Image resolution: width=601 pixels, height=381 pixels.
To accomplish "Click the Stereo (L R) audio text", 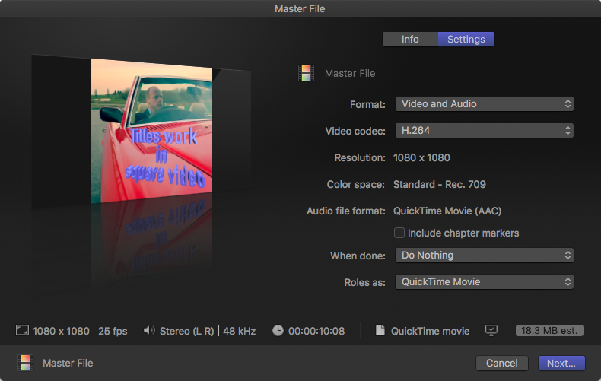I will coord(186,331).
